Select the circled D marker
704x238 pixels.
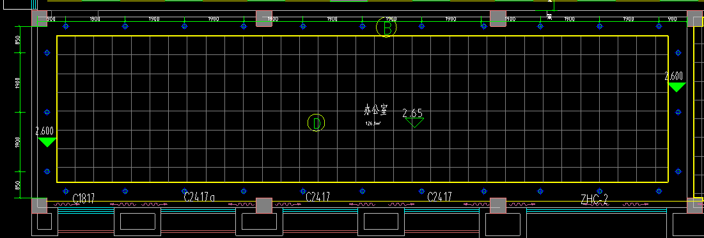point(316,123)
